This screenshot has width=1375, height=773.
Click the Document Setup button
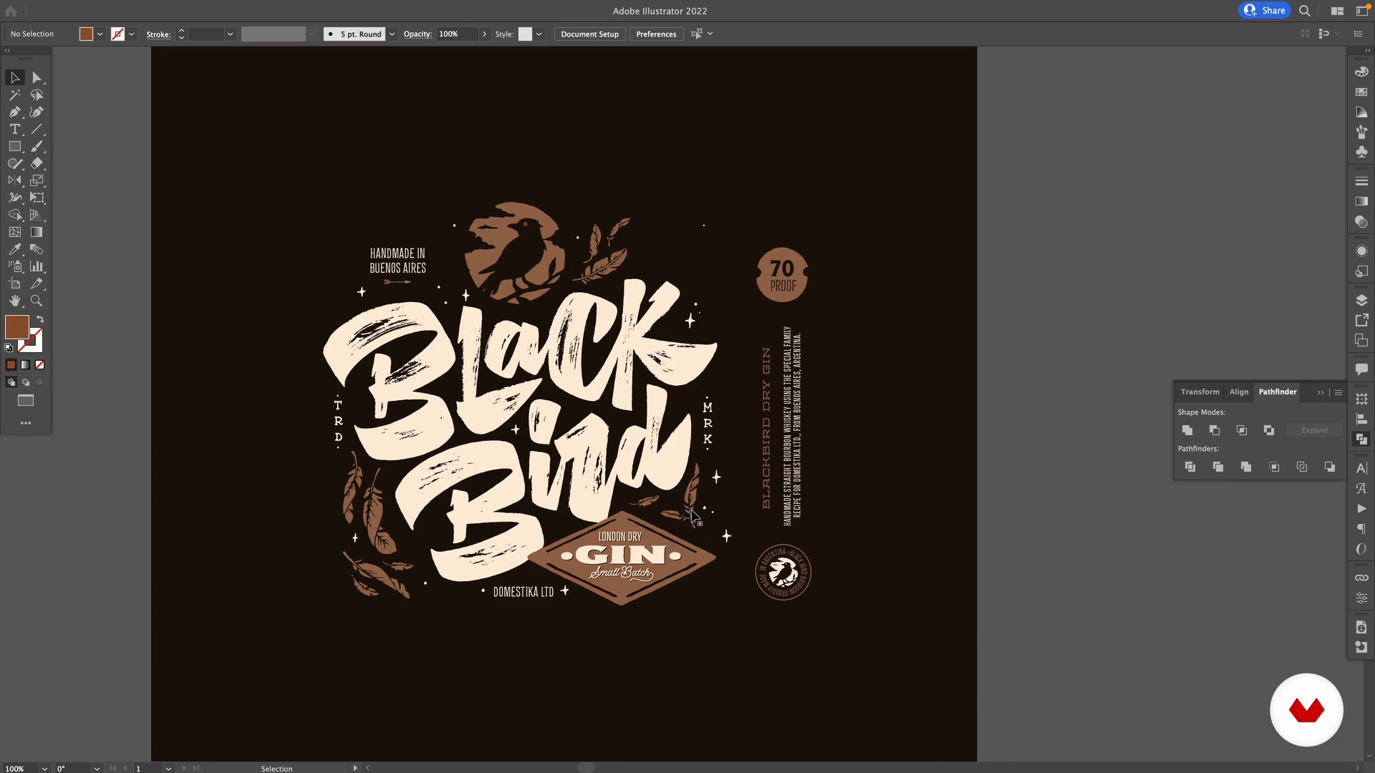coord(590,34)
